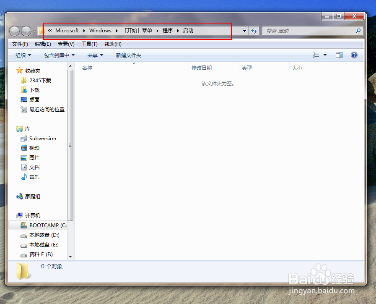The height and width of the screenshot is (304, 376).
Task: Click the folder icon in the address bar
Action: [41, 31]
